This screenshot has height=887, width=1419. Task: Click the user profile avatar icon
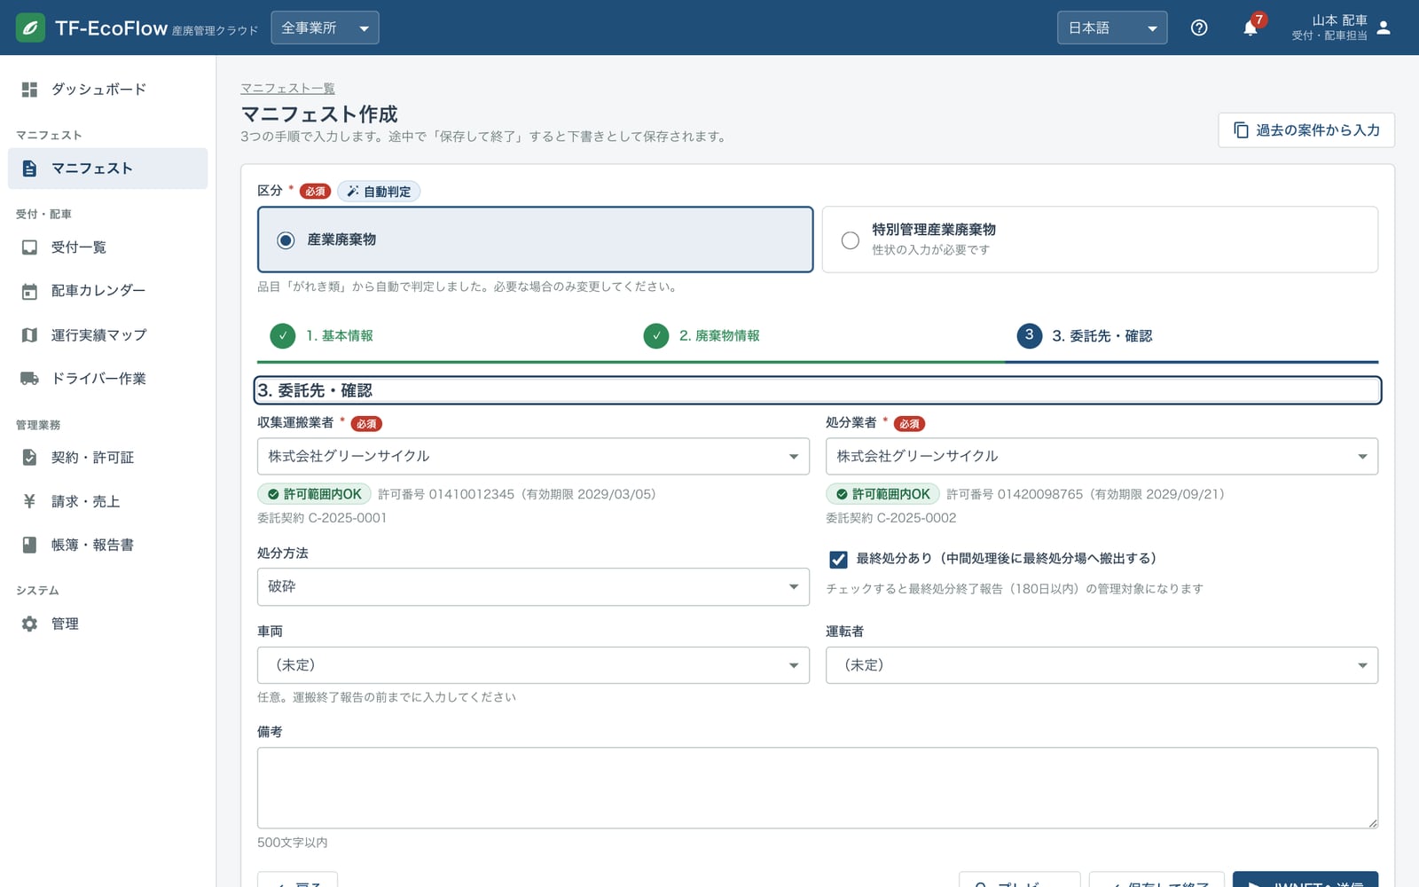(x=1384, y=27)
